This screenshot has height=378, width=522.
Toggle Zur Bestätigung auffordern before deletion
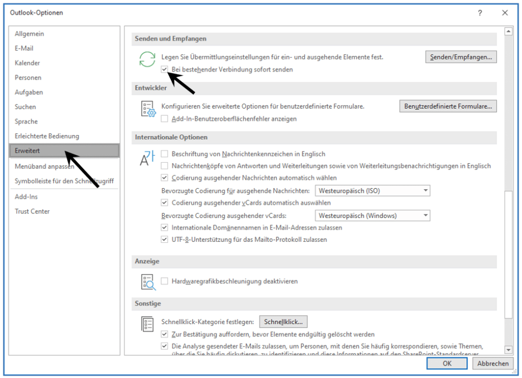165,334
